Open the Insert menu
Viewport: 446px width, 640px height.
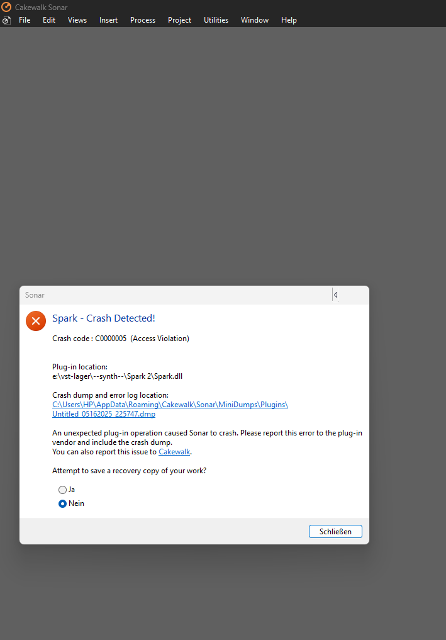[x=108, y=20]
